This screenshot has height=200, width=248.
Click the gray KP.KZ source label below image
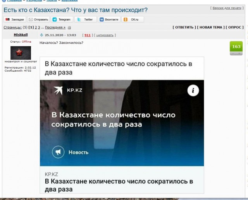click(x=52, y=174)
